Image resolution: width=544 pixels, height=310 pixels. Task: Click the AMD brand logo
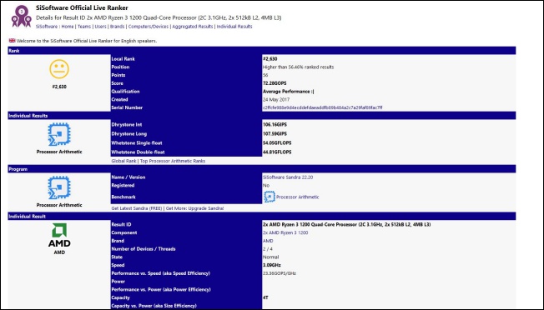click(59, 235)
